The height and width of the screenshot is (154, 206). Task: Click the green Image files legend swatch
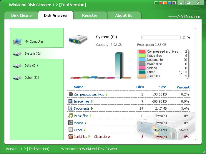point(142,56)
